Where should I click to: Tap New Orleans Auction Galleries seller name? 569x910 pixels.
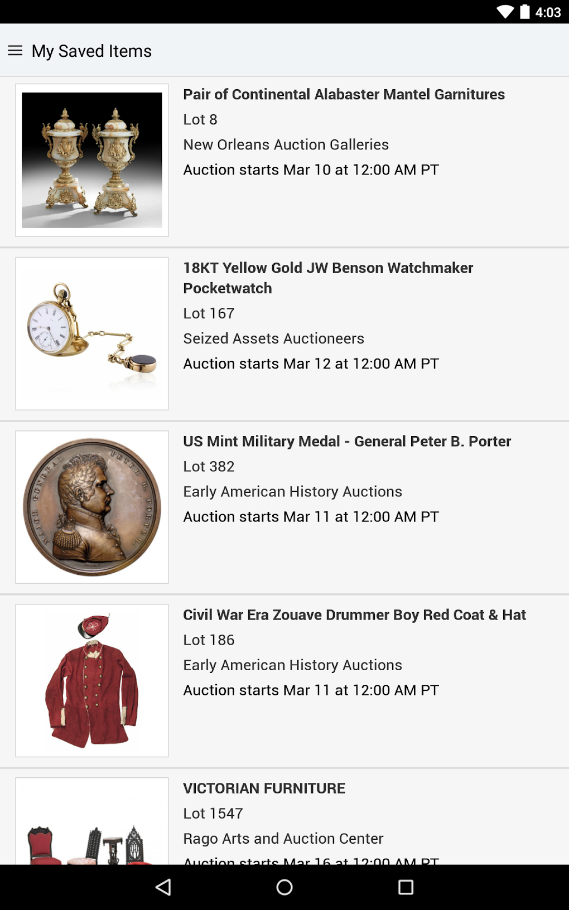pyautogui.click(x=286, y=144)
